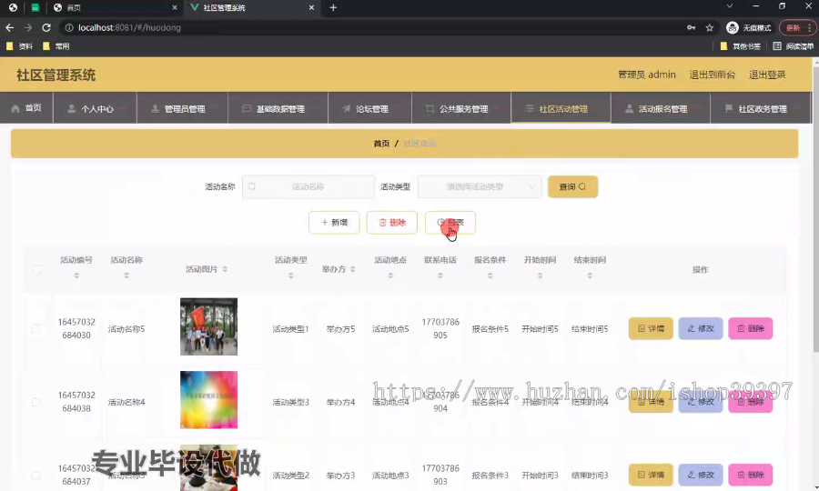819x491 pixels.
Task: Click pink 删除 for 活动名称5
Action: (750, 328)
